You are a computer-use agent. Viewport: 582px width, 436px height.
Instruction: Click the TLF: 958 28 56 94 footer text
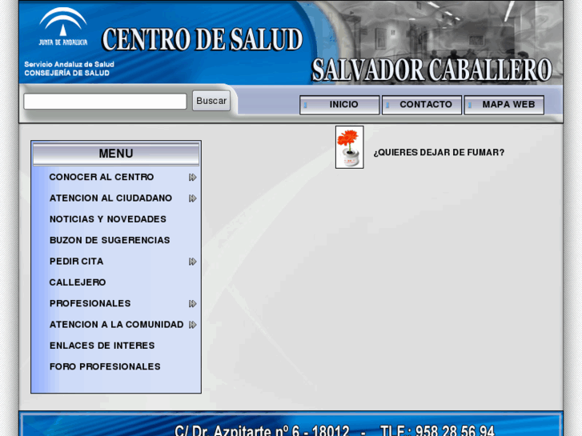(437, 430)
